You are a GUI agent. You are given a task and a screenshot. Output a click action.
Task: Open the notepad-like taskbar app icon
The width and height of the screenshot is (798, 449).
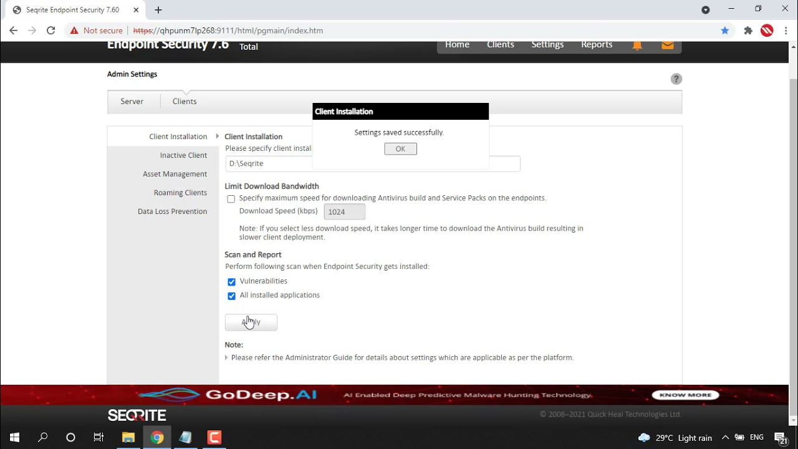click(185, 437)
